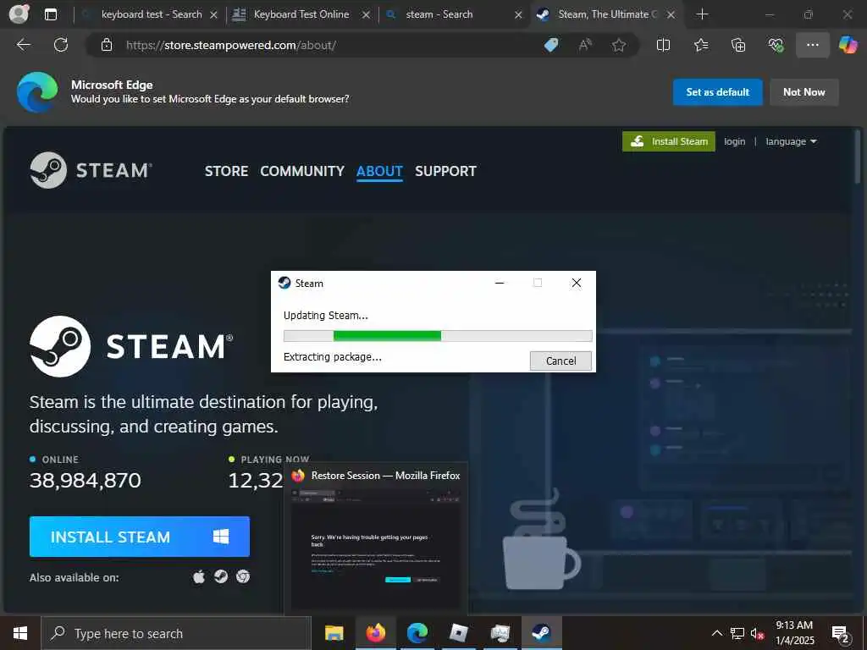867x650 pixels.
Task: Open split screen view icon
Action: click(x=663, y=45)
